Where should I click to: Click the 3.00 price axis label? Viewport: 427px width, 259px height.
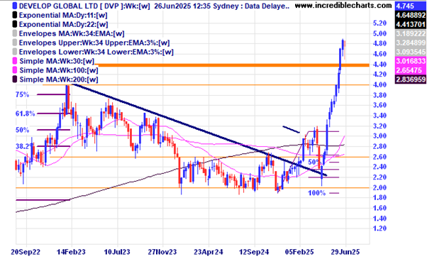380,136
